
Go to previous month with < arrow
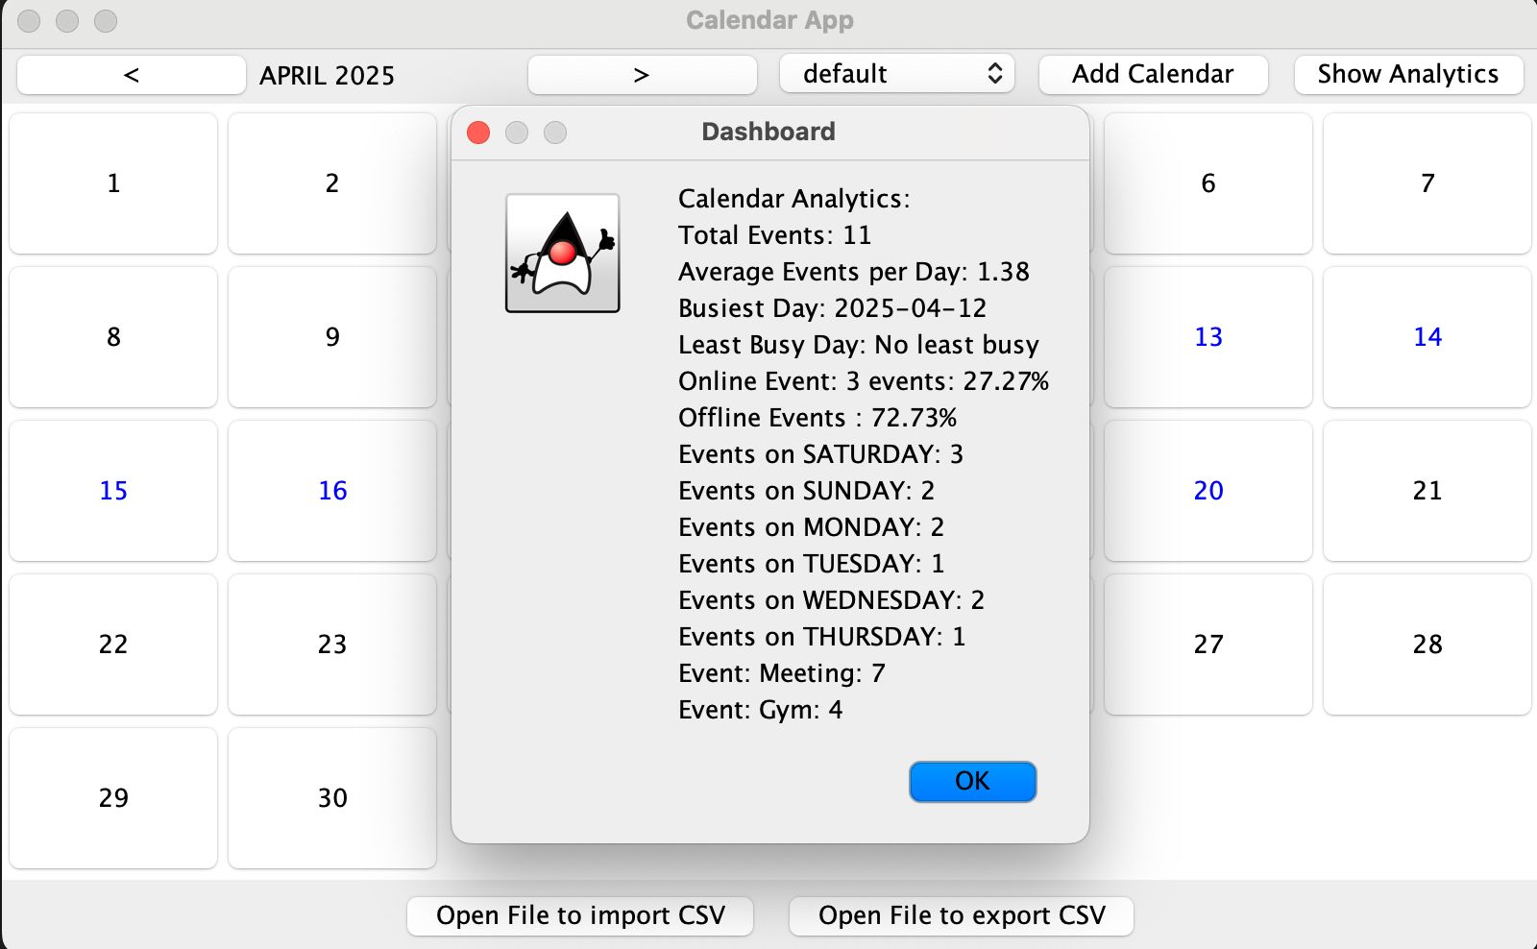point(130,74)
